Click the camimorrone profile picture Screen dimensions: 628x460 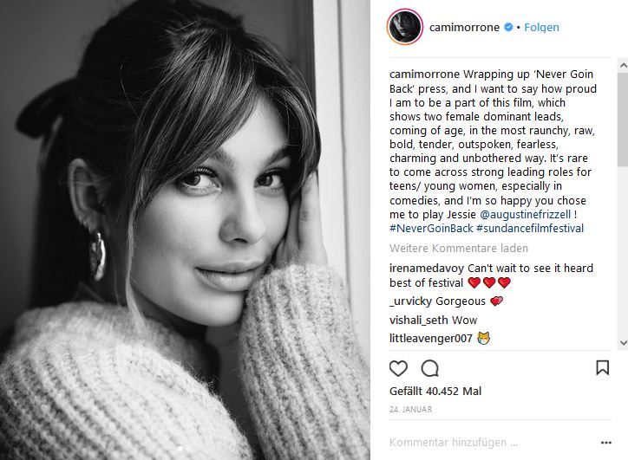[405, 27]
